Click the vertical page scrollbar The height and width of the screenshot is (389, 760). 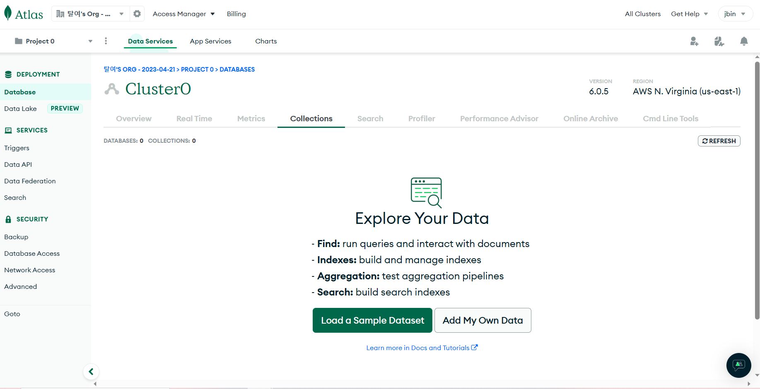[757, 190]
